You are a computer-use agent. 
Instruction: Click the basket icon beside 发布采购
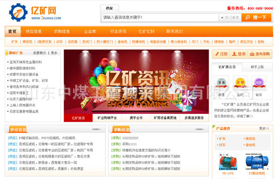[252, 54]
